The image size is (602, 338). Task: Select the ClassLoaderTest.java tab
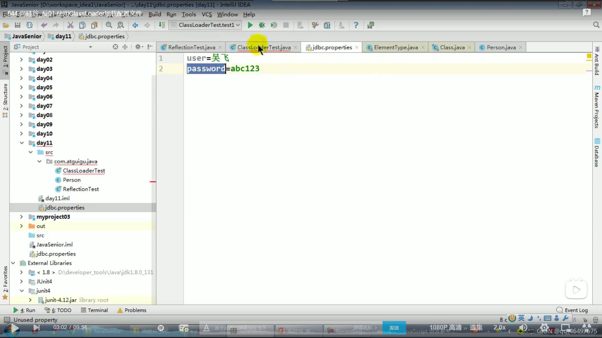tap(264, 47)
